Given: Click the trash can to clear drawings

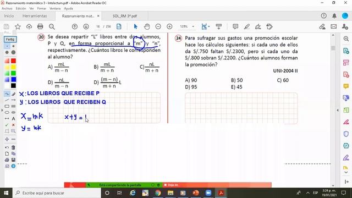Looking at the screenshot, I should coord(13,147).
